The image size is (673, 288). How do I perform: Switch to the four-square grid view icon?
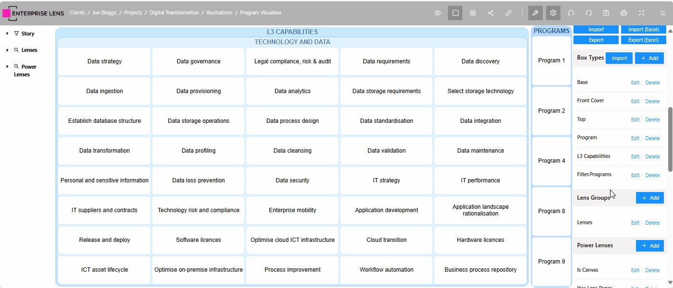click(473, 13)
